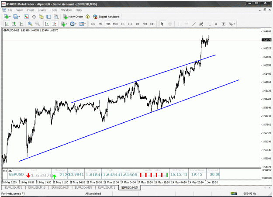This screenshot has height=197, width=273.
Task: Open the Terminal panel icon
Action: [48, 17]
